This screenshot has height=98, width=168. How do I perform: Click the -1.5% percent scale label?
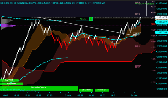[x=153, y=59]
